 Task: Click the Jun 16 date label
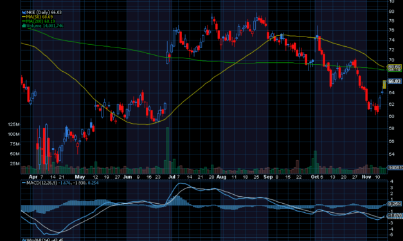pos(149,177)
